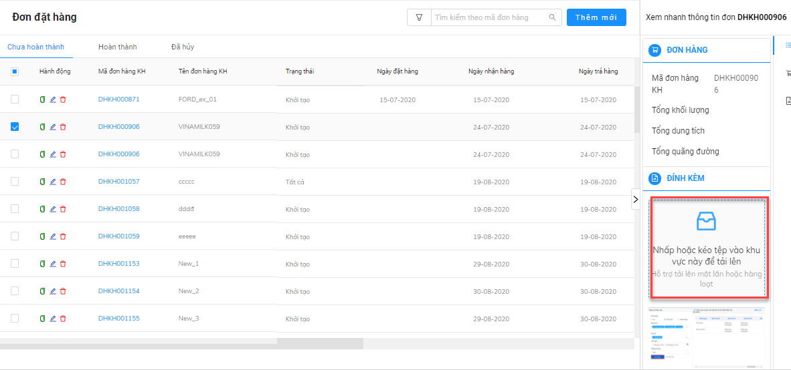Toggle the select-all checkbox in table header
Image resolution: width=791 pixels, height=370 pixels.
coord(15,71)
